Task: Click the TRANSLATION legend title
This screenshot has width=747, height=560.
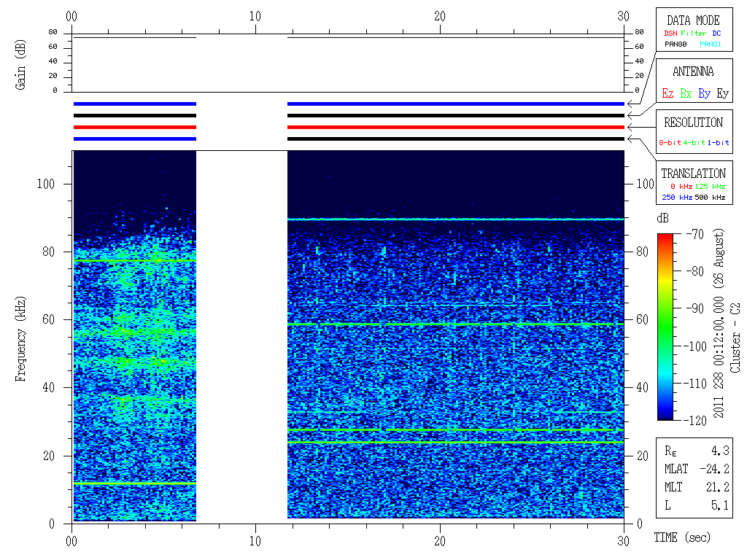Action: coord(693,174)
